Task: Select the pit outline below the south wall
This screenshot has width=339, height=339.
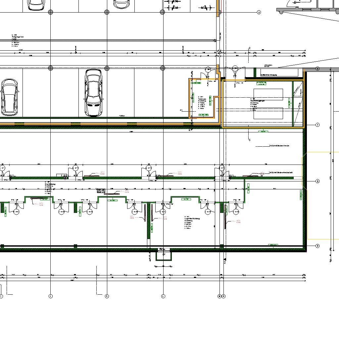Action: [x=164, y=256]
